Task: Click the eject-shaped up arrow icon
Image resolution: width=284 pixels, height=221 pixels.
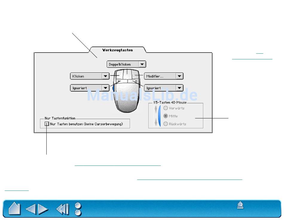Action: pos(240,205)
